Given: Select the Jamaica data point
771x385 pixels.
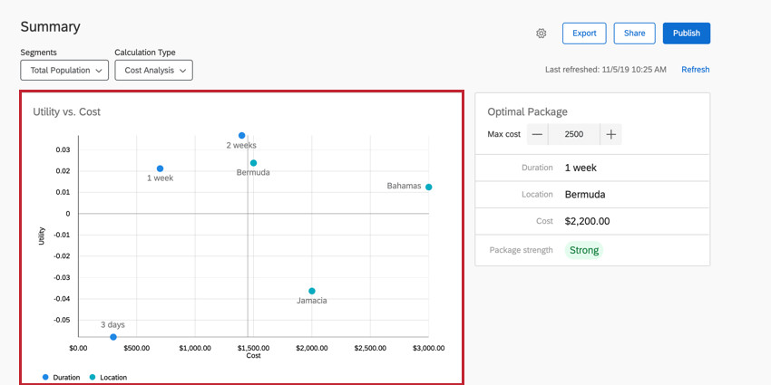Looking at the screenshot, I should (312, 291).
